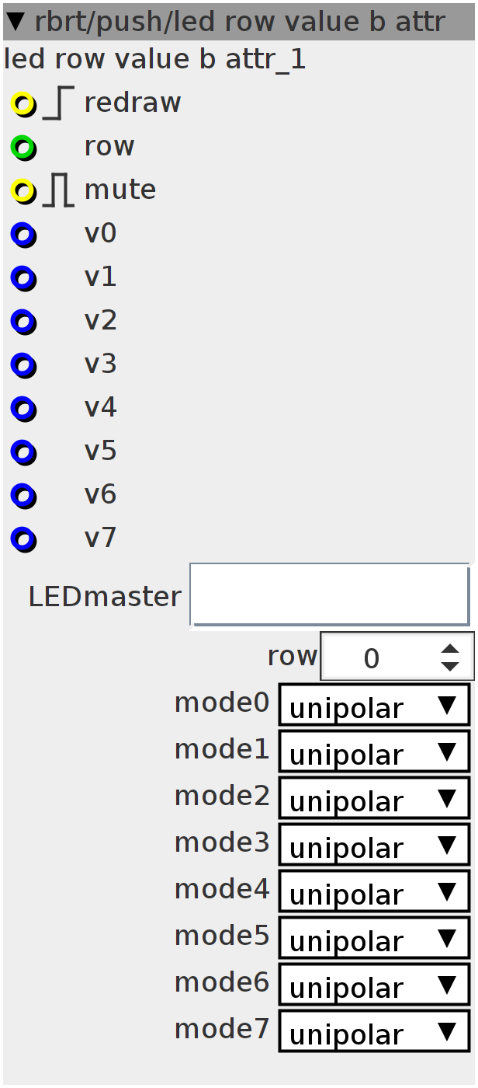Click the green row inlet port
The image size is (478, 1088).
pos(23,147)
